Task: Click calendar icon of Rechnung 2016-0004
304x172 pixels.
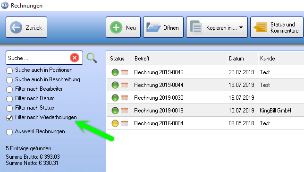Action: [125, 123]
